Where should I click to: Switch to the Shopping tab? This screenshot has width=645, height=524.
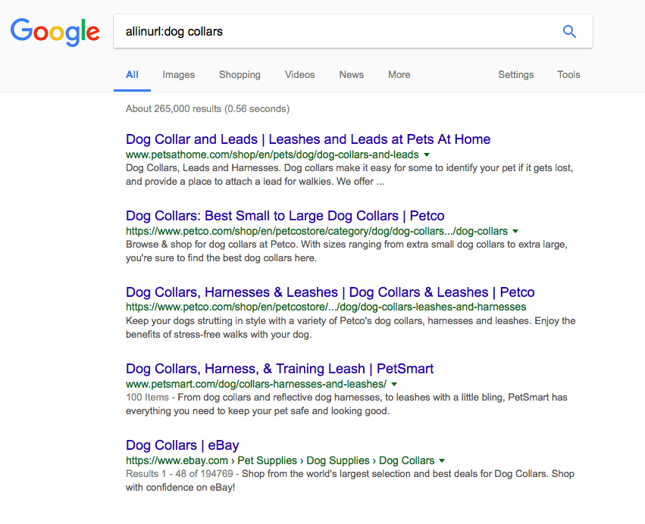tap(240, 75)
